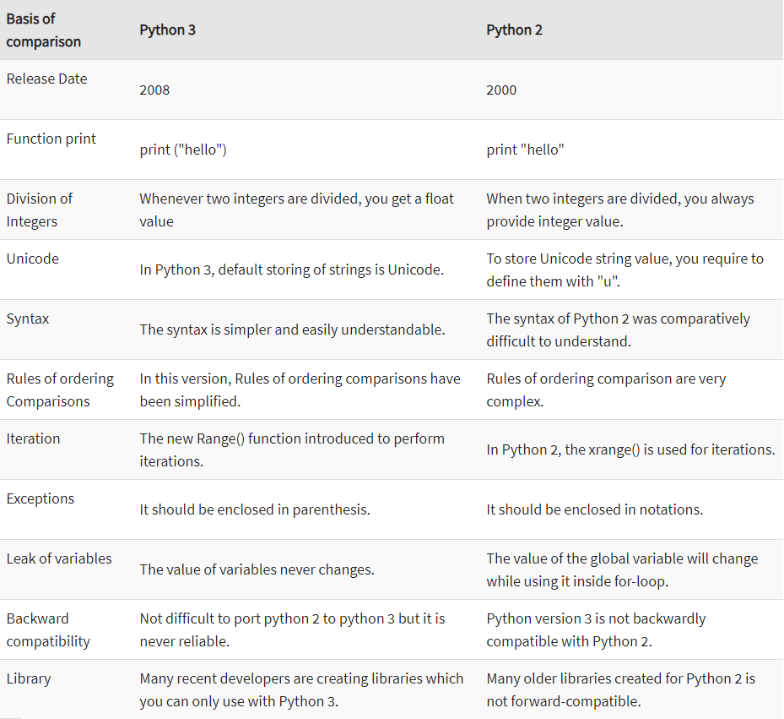Click the print "hello" Python 2 text
The width and height of the screenshot is (784, 719).
525,150
